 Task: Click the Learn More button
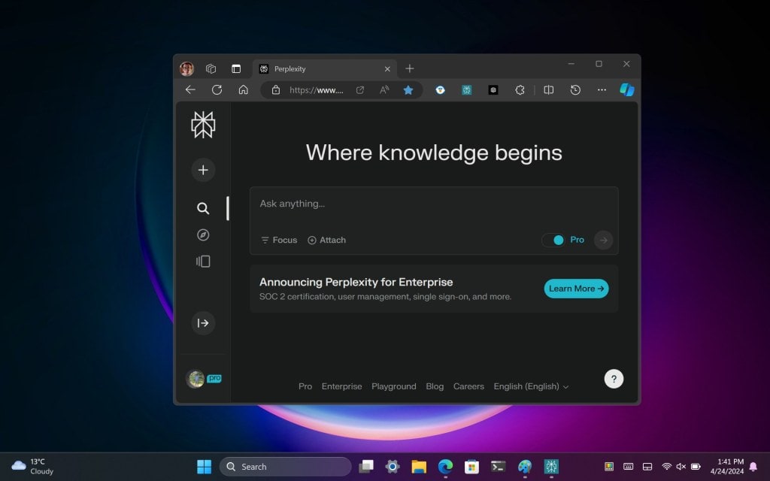pyautogui.click(x=576, y=289)
